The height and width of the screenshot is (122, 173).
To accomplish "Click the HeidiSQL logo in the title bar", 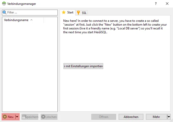I will (4, 4).
